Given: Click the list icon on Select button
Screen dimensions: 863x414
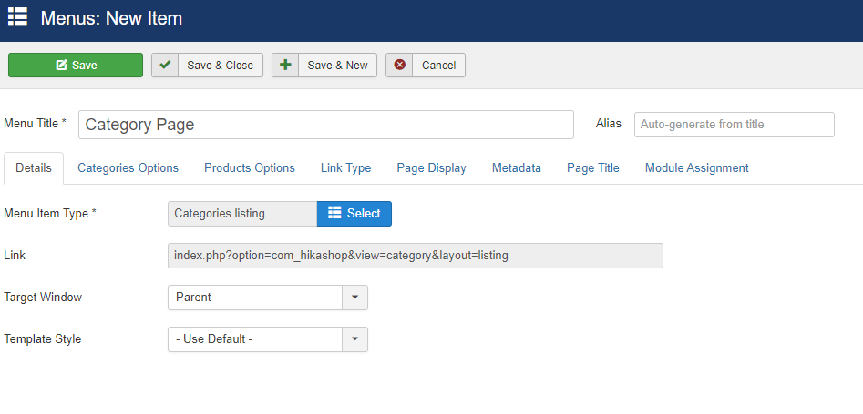Looking at the screenshot, I should [334, 213].
